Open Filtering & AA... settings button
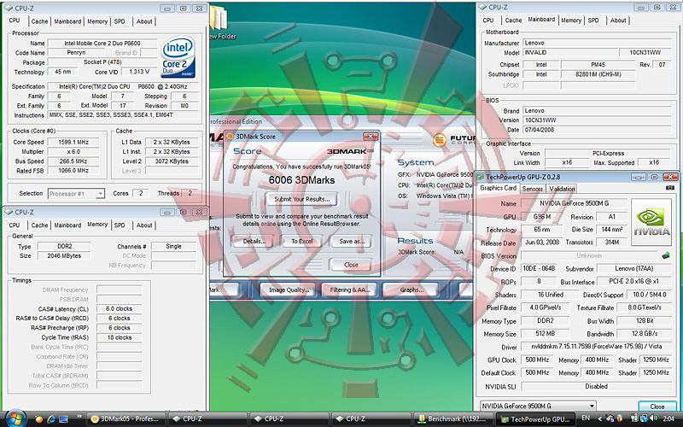 [x=350, y=290]
